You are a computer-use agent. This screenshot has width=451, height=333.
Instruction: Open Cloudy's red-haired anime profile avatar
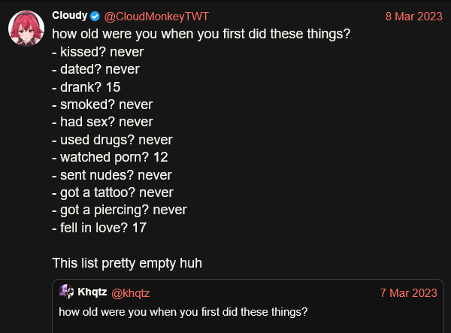[x=26, y=29]
